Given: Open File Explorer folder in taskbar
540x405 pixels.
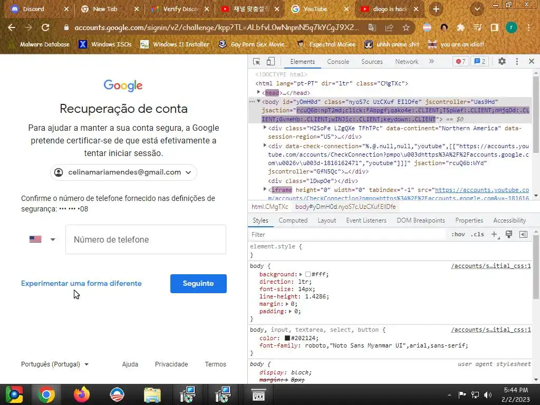Looking at the screenshot, I should pyautogui.click(x=152, y=394).
